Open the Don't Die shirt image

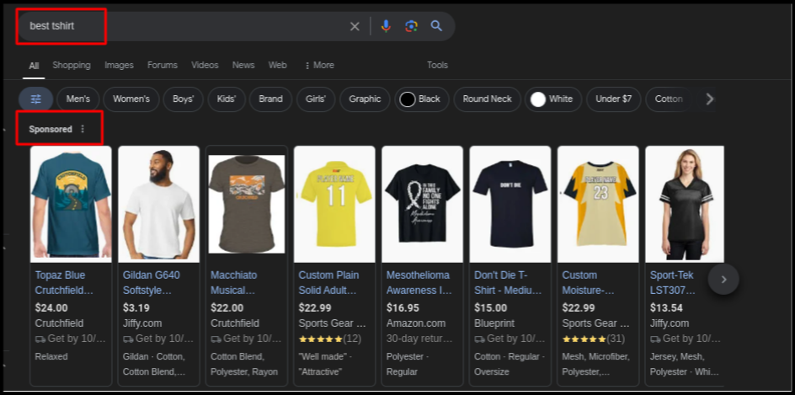(x=510, y=204)
